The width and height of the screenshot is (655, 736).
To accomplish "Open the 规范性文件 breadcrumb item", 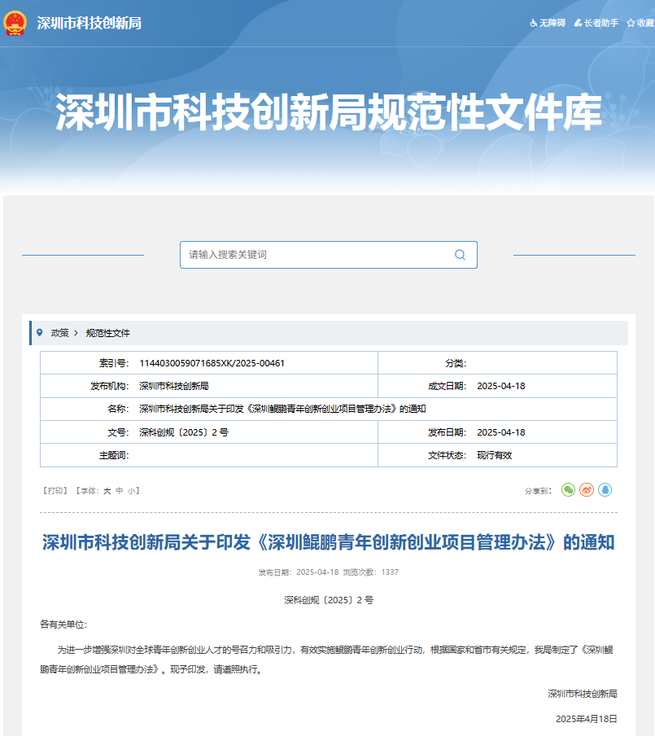I will pyautogui.click(x=107, y=333).
